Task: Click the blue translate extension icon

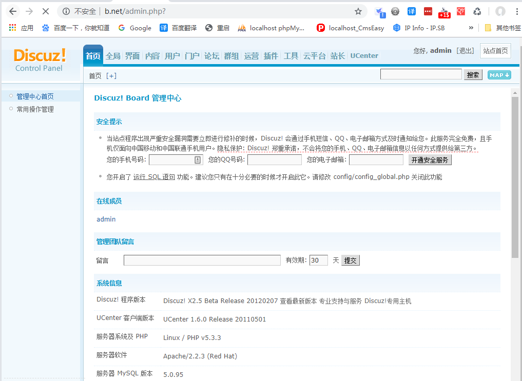Action: 412,12
